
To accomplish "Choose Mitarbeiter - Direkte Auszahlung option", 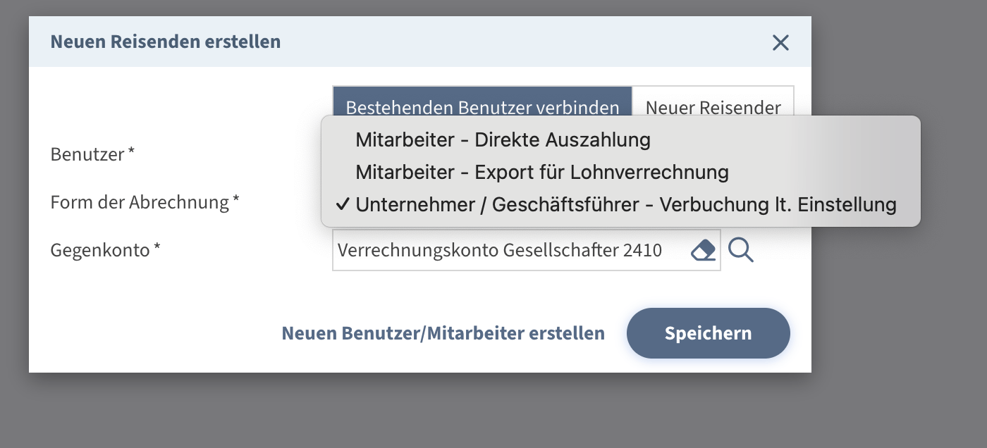I will [503, 139].
